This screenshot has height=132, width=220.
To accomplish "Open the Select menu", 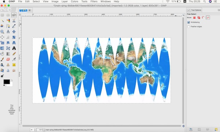I will 36,1.
